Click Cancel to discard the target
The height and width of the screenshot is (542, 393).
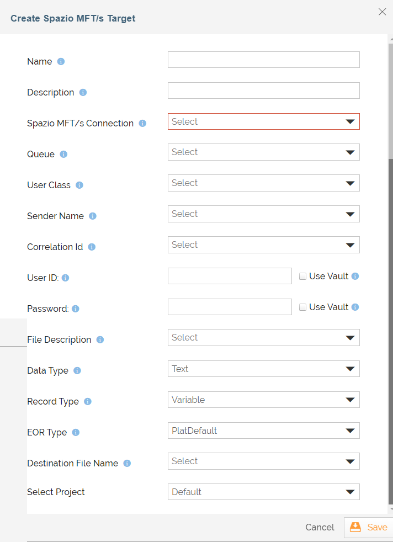(320, 527)
